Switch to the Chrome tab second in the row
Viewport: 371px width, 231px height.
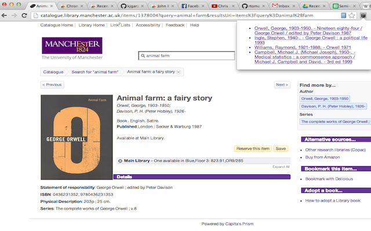click(72, 6)
